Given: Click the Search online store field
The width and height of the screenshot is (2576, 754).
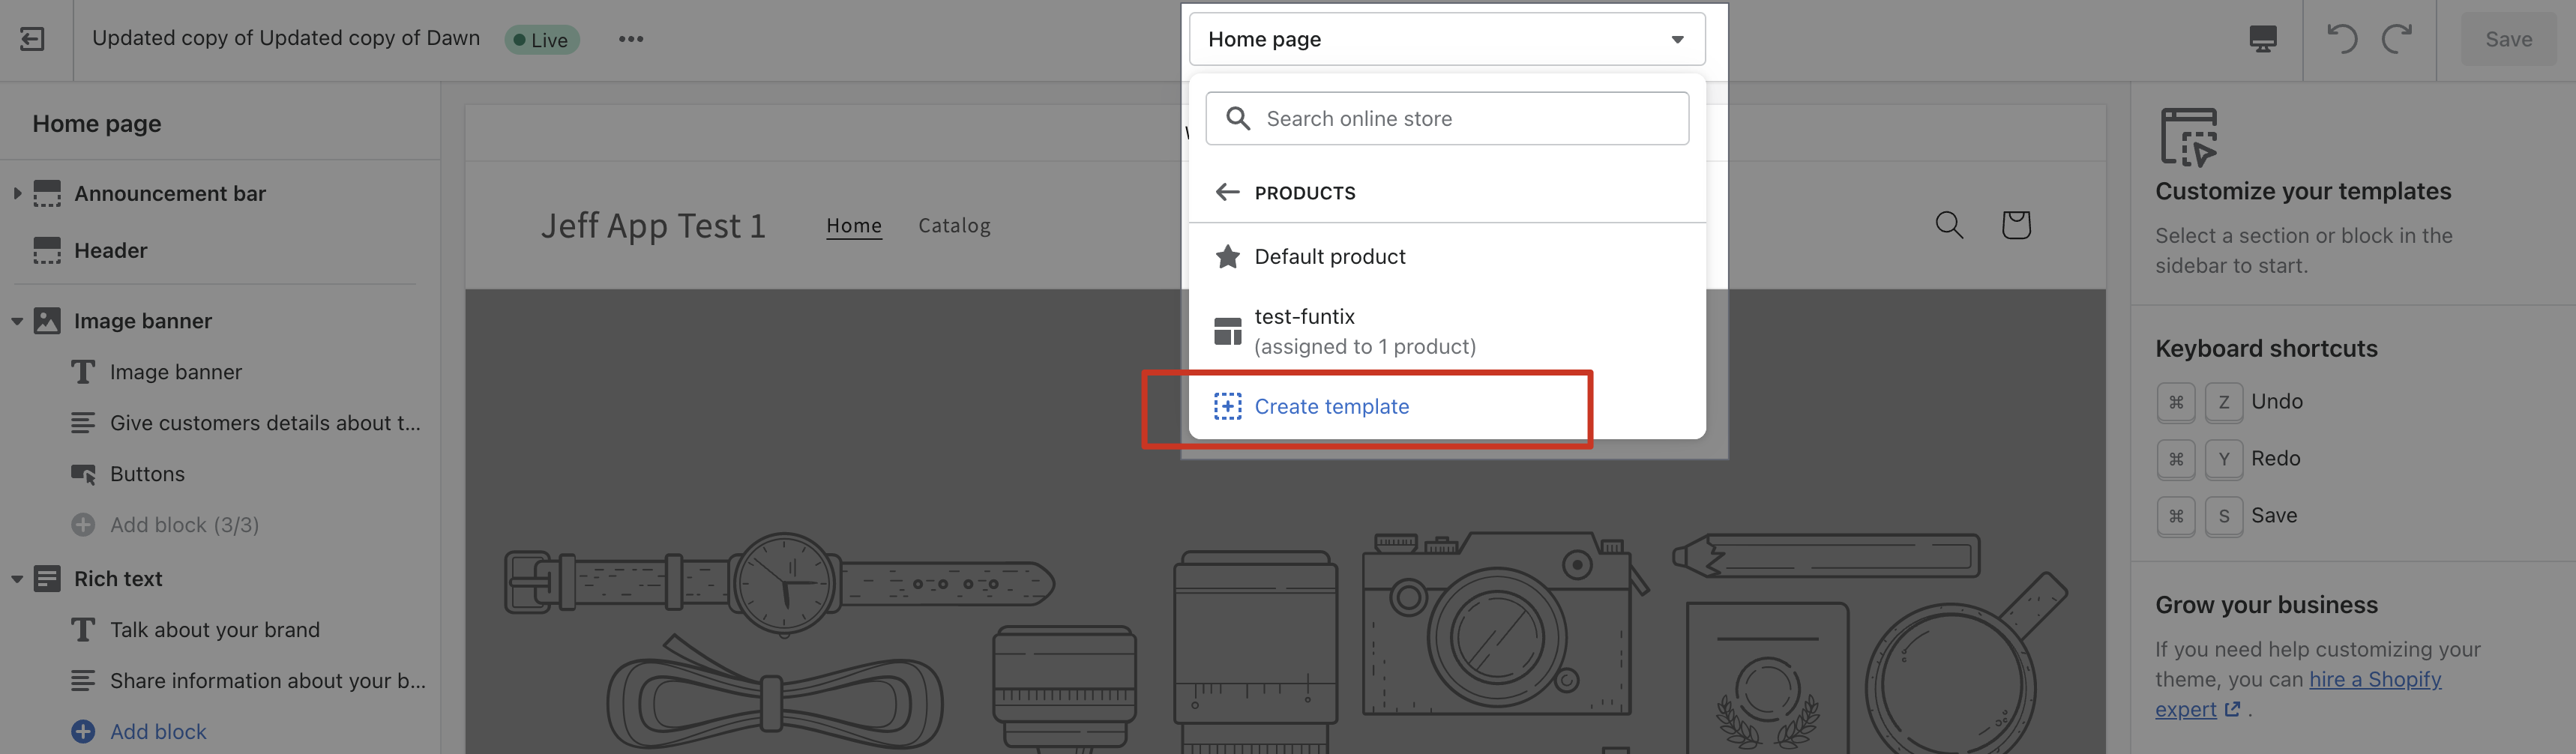Looking at the screenshot, I should (1446, 118).
